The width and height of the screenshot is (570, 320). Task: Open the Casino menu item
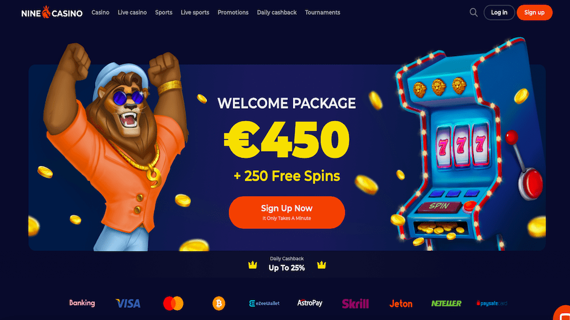(100, 13)
